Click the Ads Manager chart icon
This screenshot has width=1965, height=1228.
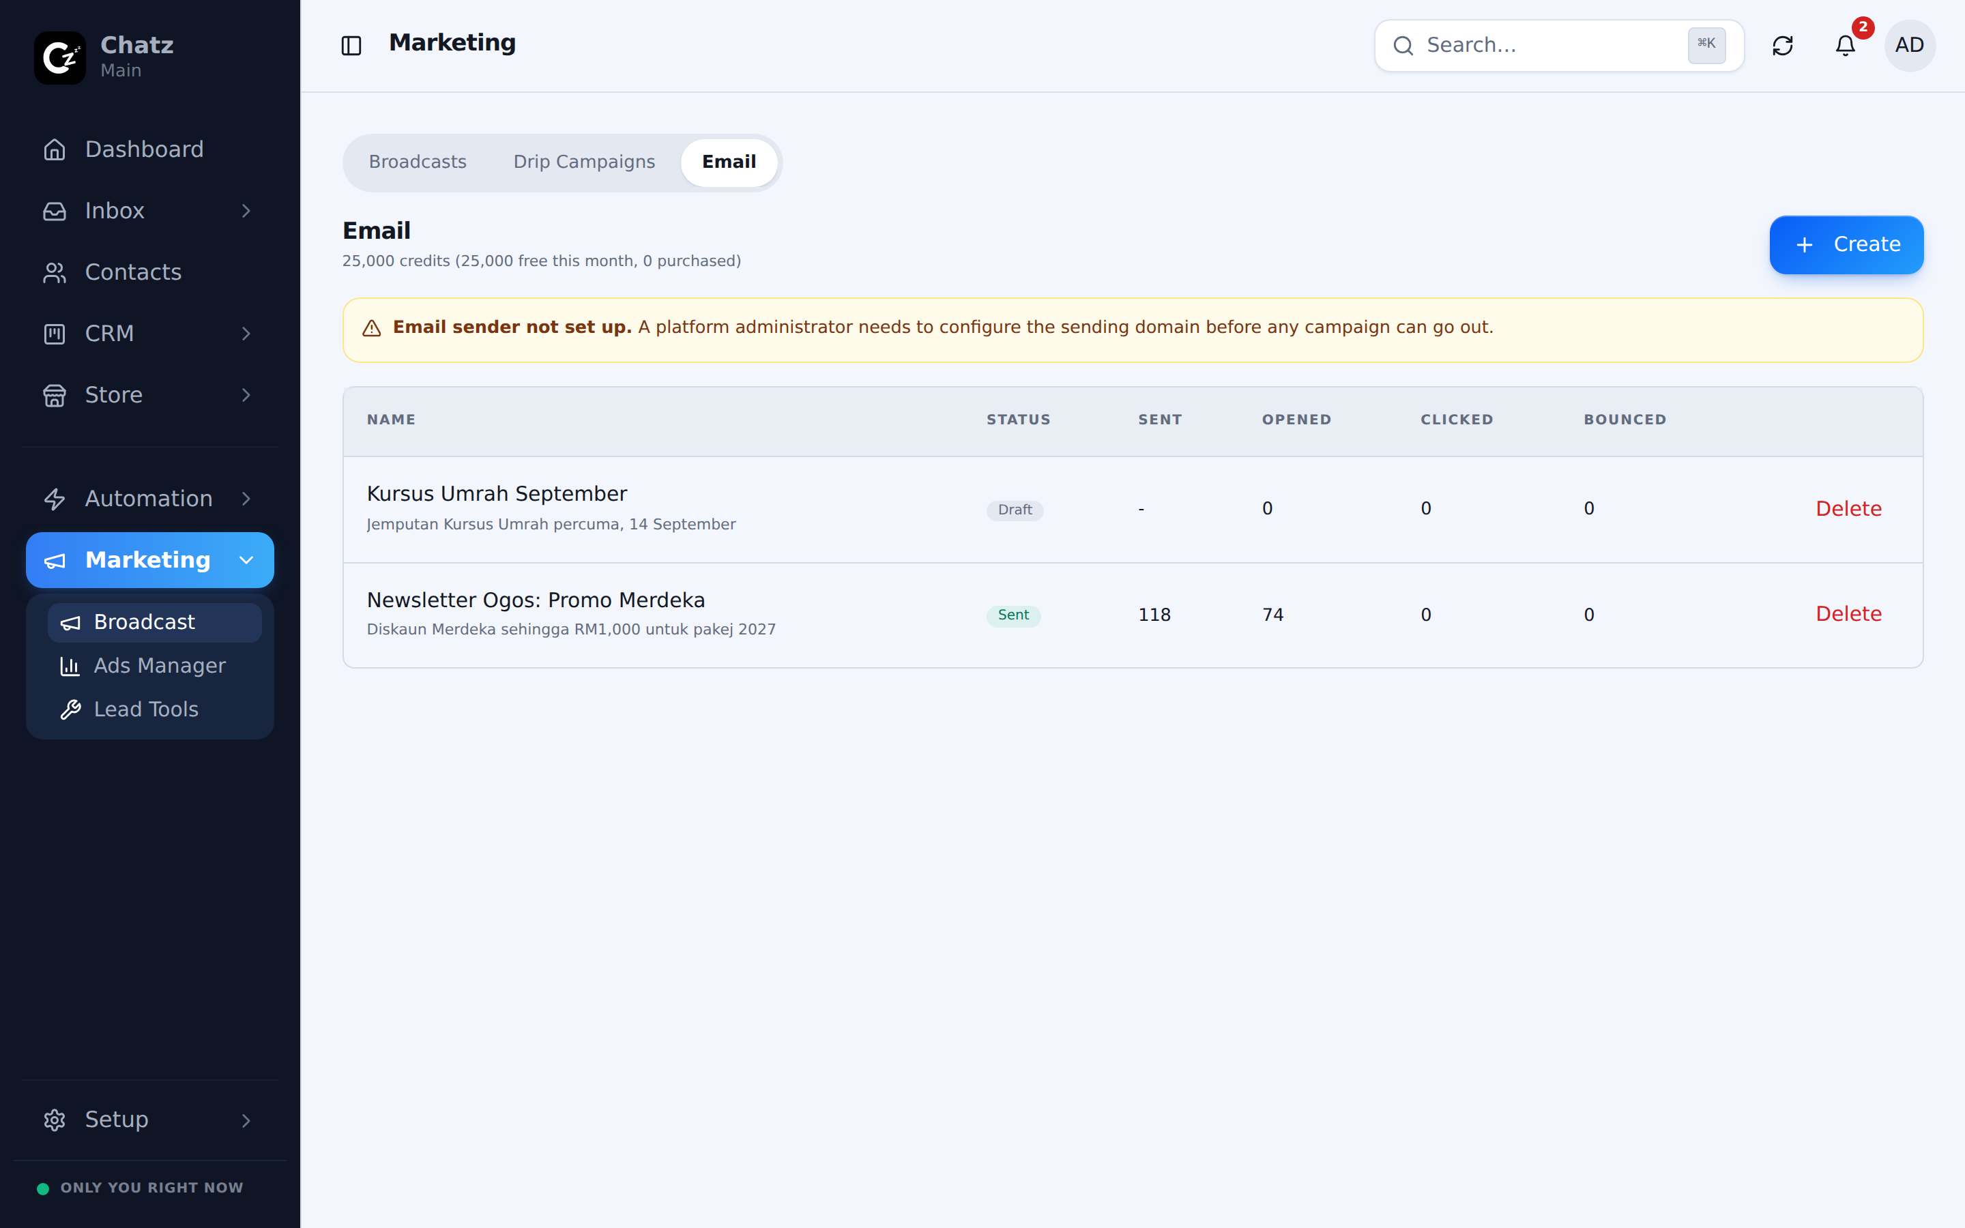coord(71,666)
